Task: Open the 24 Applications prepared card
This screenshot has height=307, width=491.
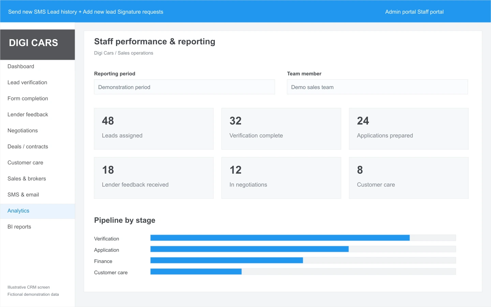Action: (x=409, y=129)
